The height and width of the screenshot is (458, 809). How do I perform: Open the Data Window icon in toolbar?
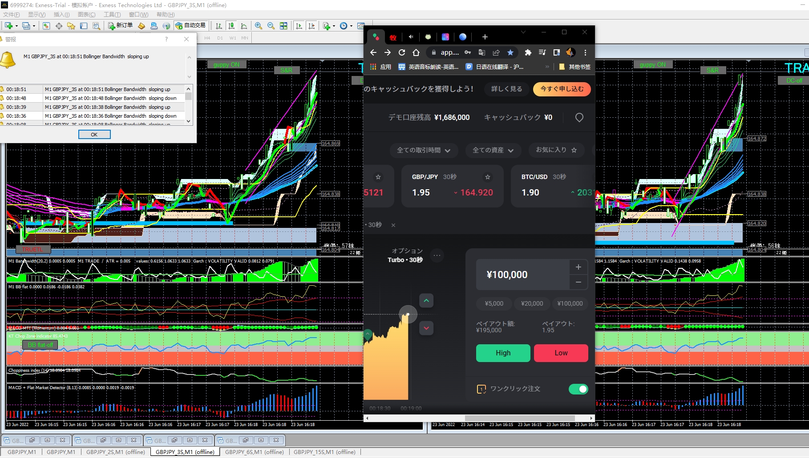(x=46, y=26)
